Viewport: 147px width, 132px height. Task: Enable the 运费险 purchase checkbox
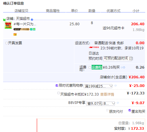click(90, 67)
